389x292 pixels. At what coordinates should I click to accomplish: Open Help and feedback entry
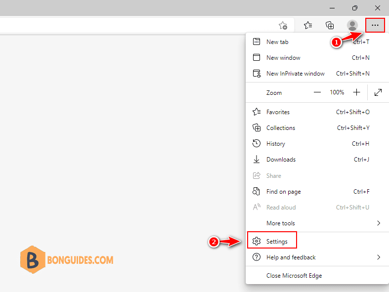pos(317,257)
